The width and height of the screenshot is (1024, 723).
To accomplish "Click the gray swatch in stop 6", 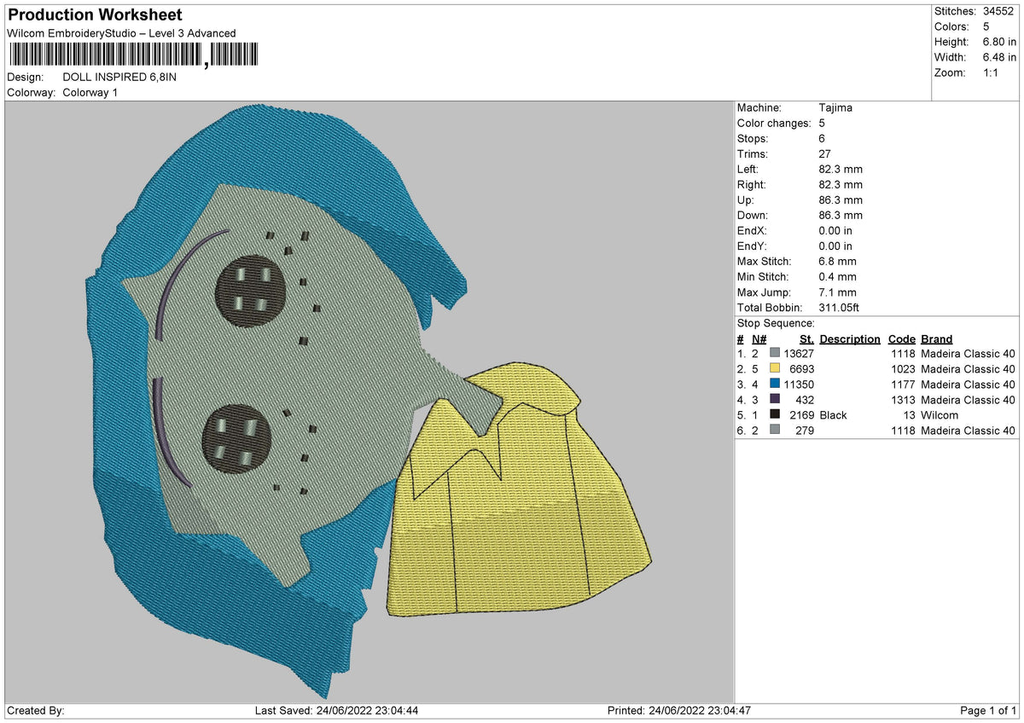I will (775, 431).
